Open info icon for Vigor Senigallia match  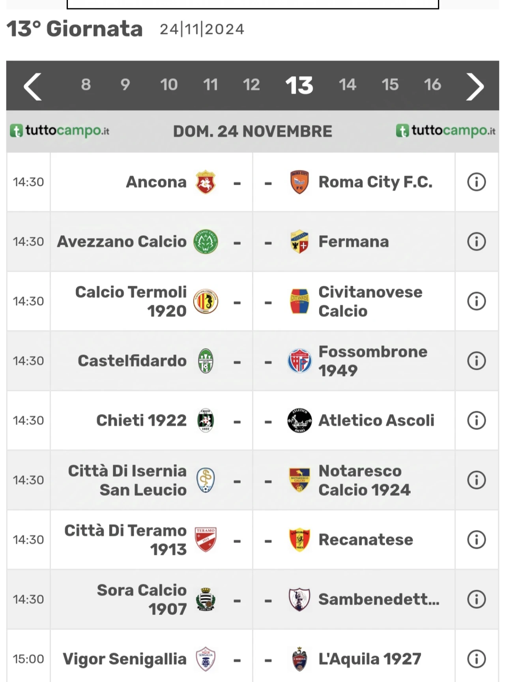pos(477,659)
